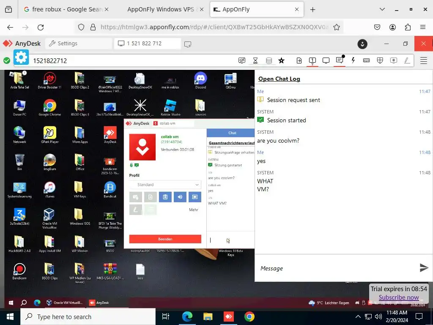Open AnyDesk hamburger main menu
This screenshot has height=325, width=433.
point(424,61)
